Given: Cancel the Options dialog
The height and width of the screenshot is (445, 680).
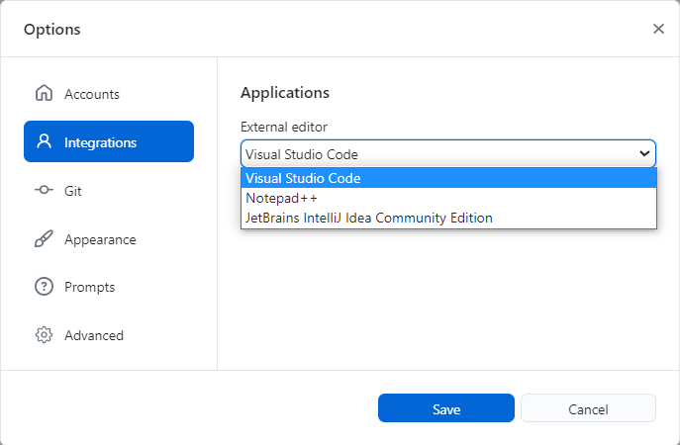Looking at the screenshot, I should click(x=588, y=408).
